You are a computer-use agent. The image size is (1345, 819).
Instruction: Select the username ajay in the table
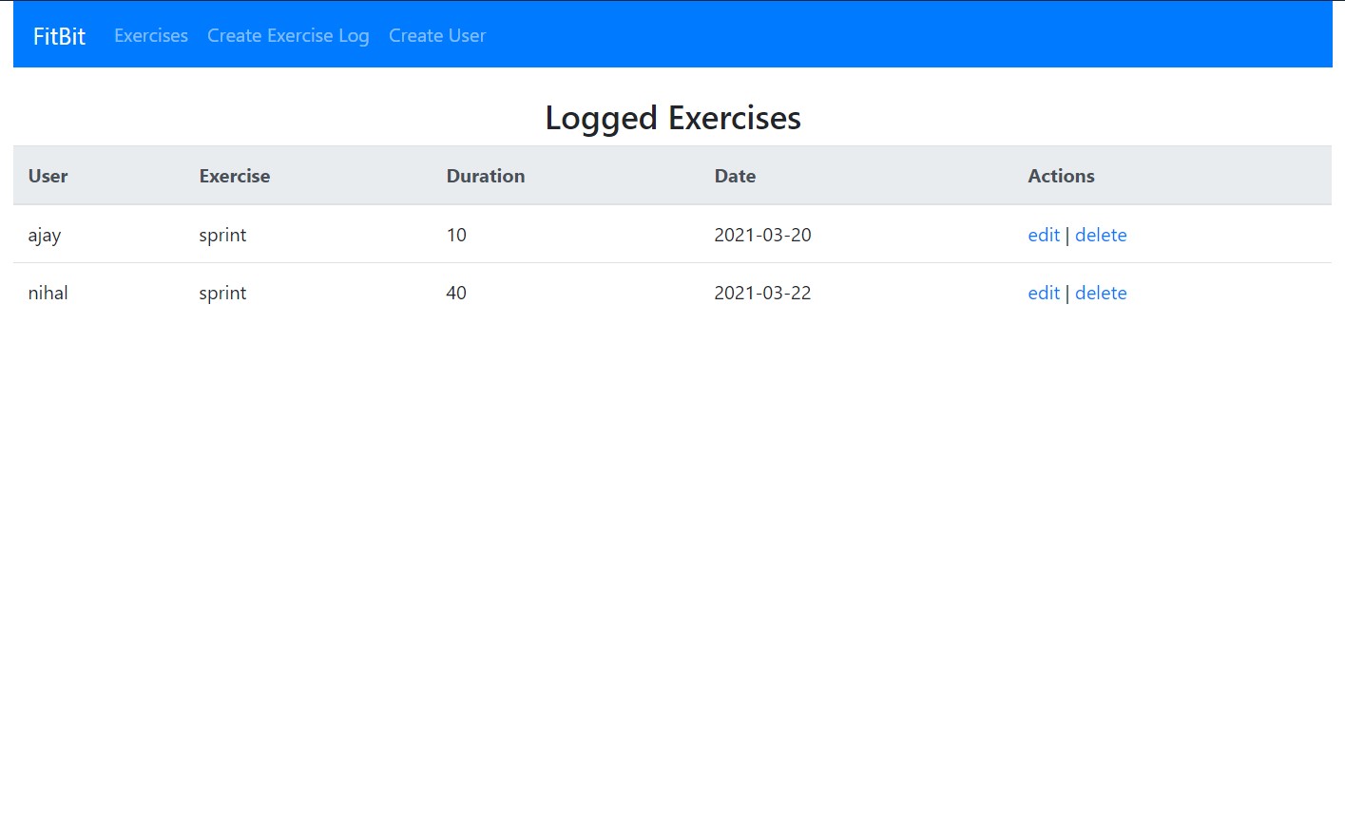tap(44, 235)
